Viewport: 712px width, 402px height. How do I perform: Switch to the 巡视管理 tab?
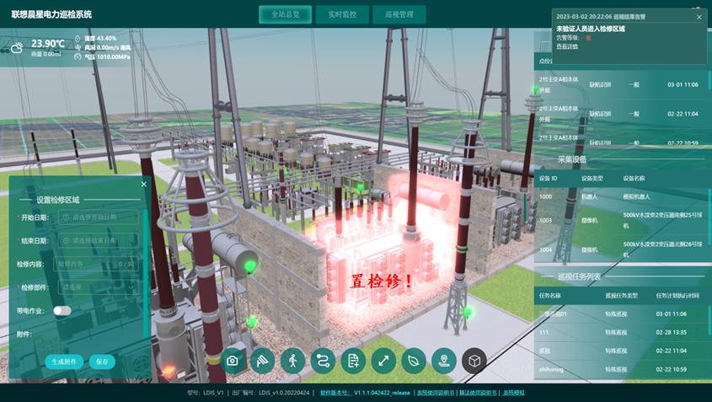coord(399,14)
